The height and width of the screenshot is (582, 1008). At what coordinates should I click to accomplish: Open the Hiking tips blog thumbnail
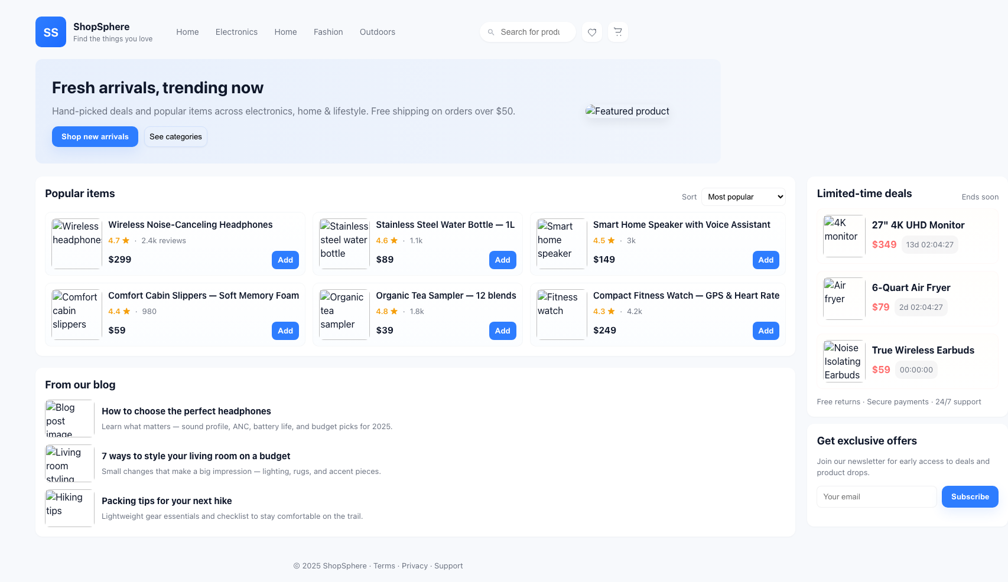point(69,508)
